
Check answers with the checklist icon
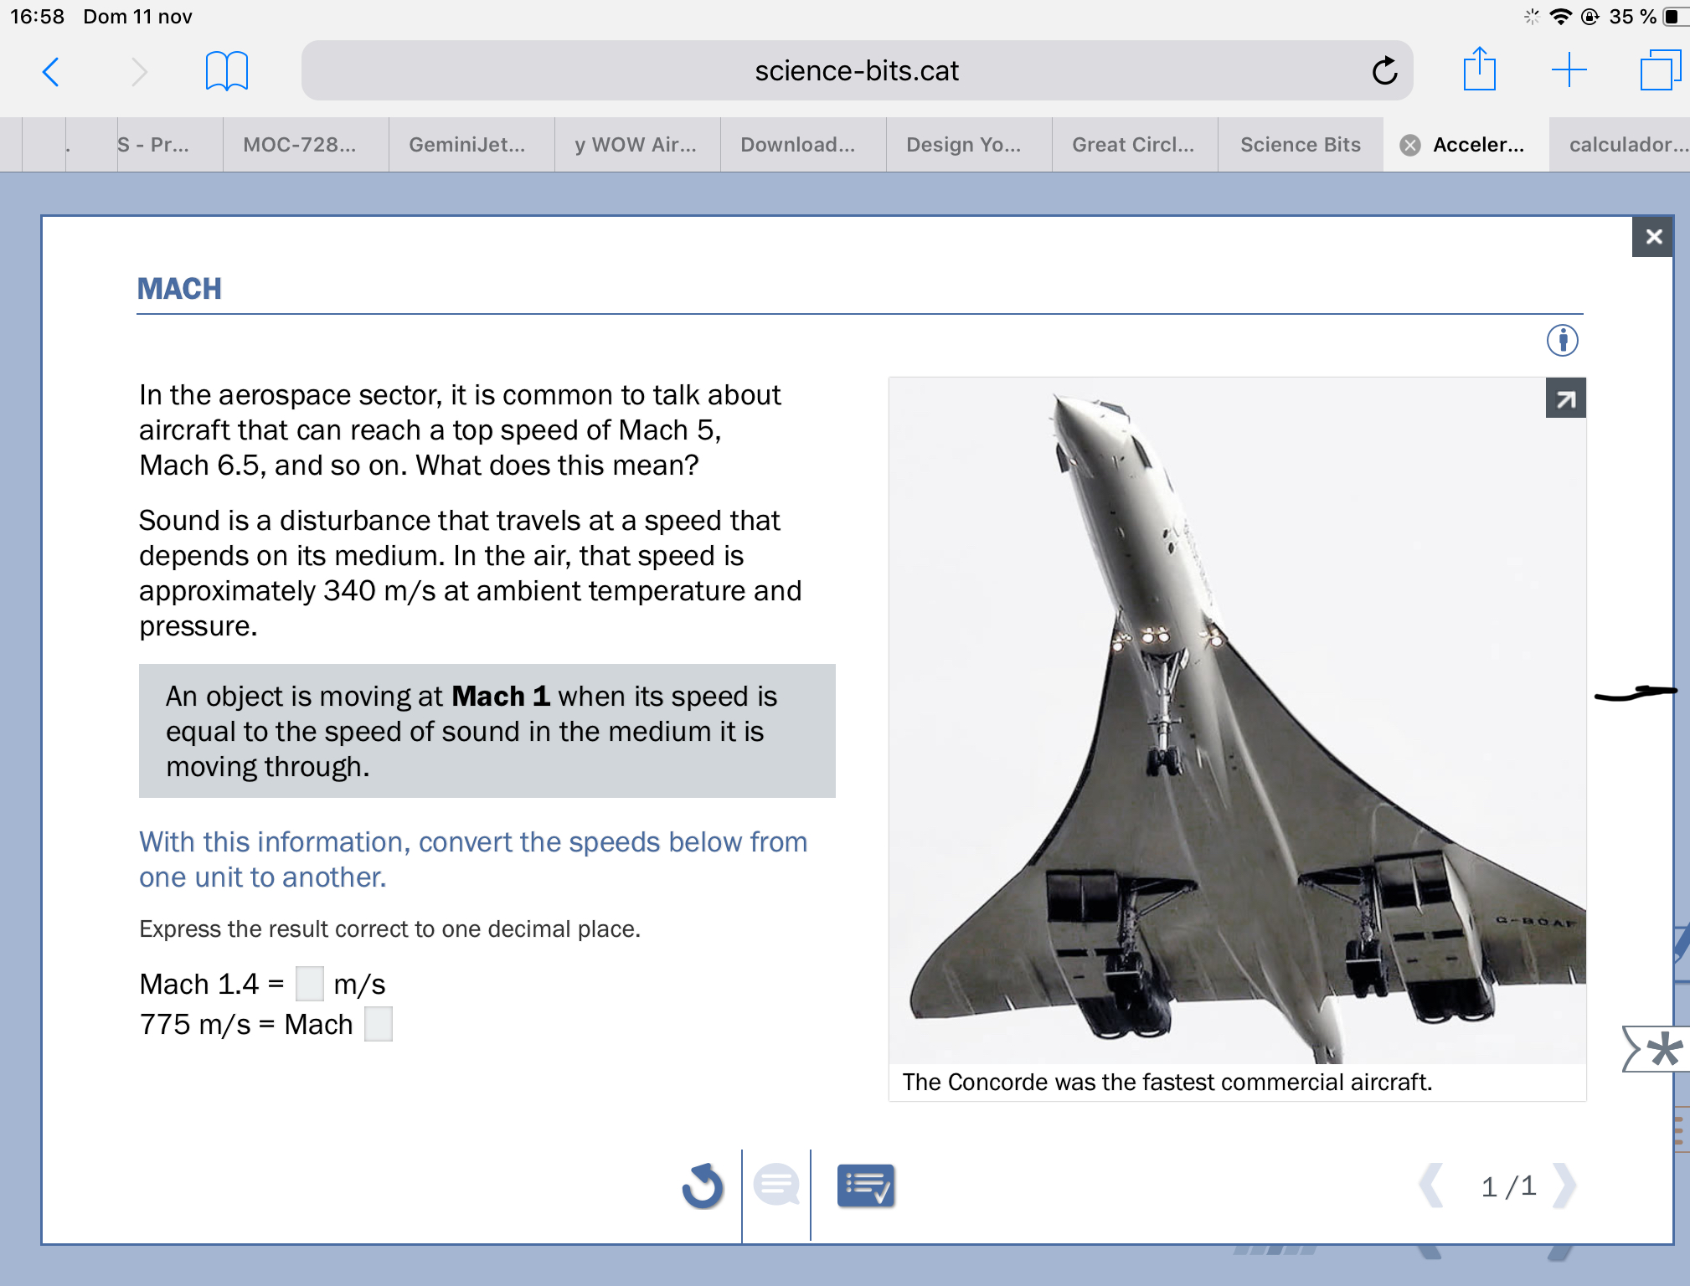tap(865, 1186)
